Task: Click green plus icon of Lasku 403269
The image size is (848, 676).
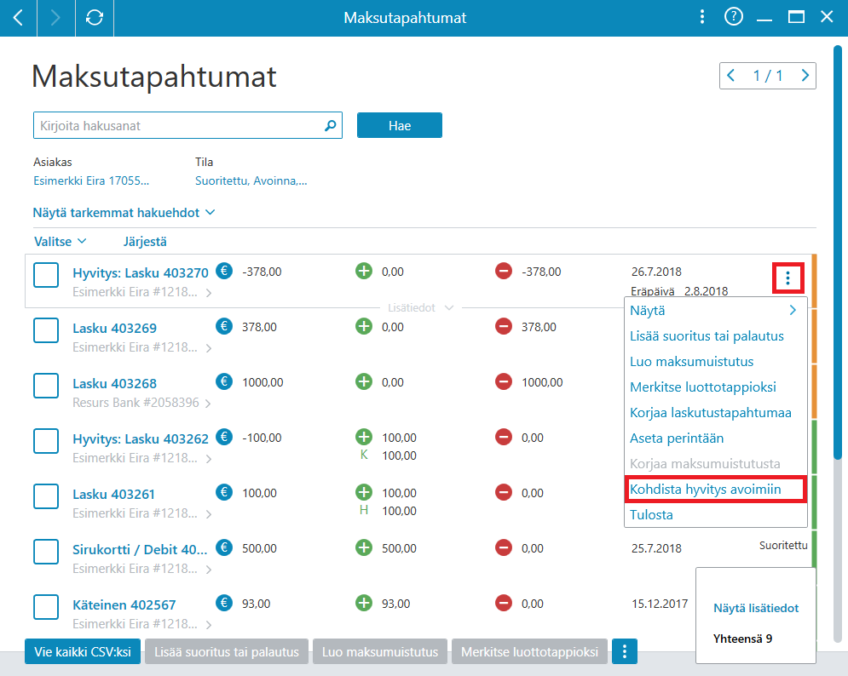Action: (364, 326)
